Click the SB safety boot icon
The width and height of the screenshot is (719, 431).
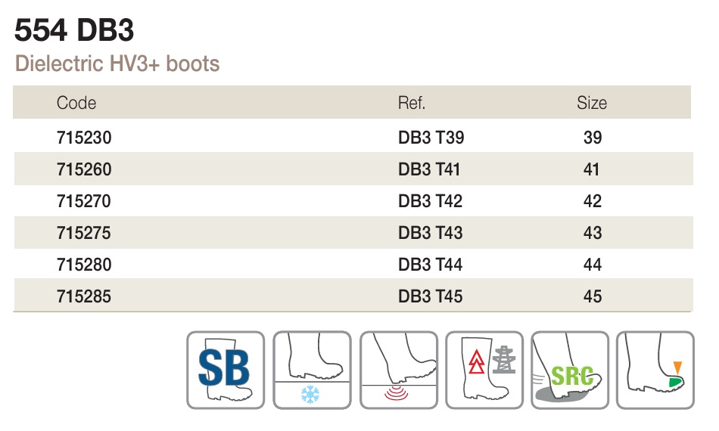coord(226,370)
